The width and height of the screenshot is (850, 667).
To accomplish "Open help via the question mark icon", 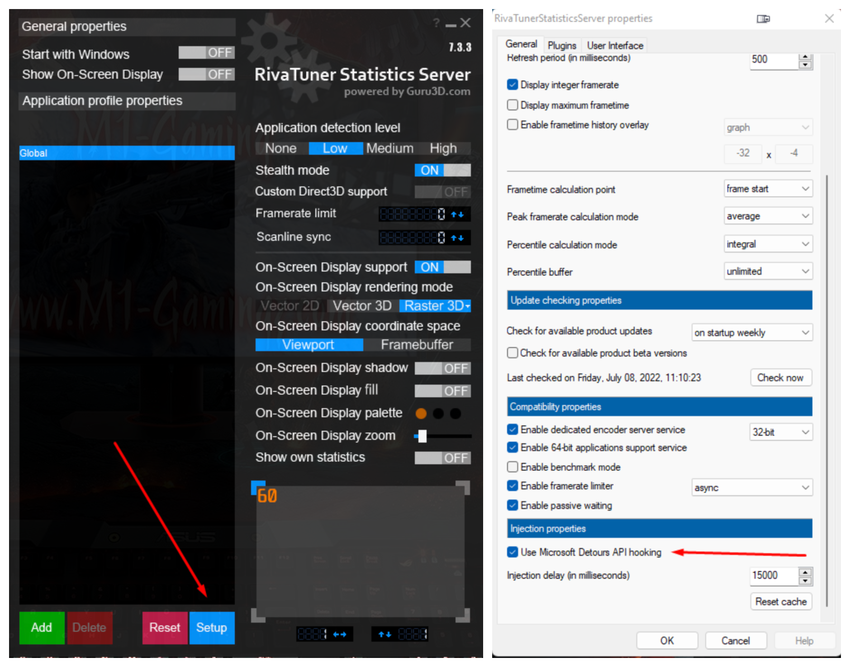I will click(x=436, y=23).
